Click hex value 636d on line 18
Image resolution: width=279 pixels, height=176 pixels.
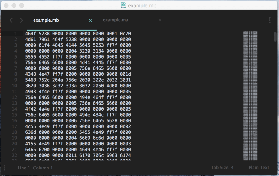(x=31, y=132)
